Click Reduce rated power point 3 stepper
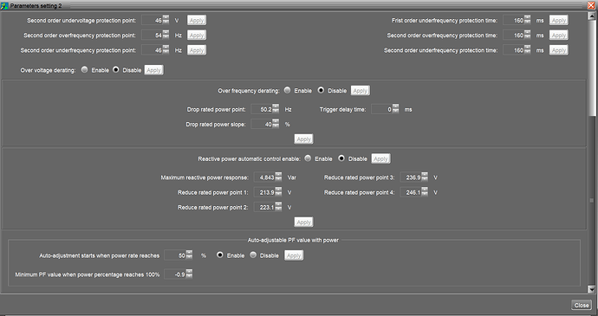Image resolution: width=598 pixels, height=316 pixels. (x=425, y=177)
